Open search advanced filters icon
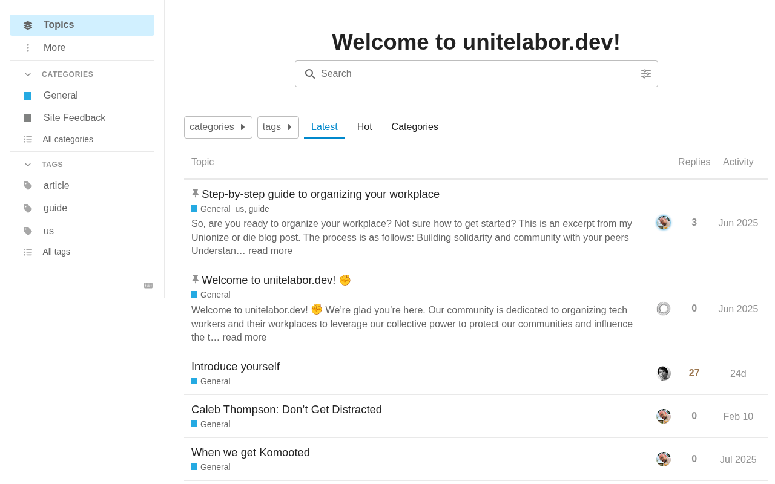Screen dimensions: 775x484 [646, 74]
